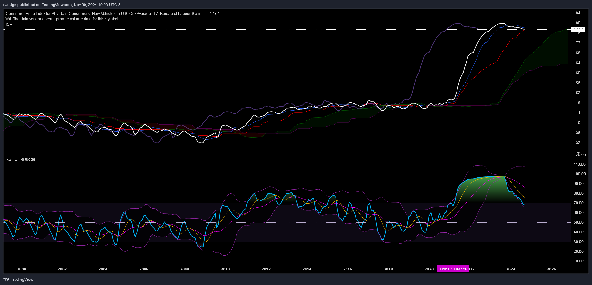Click the 100.00 RSI scale value
This screenshot has height=285, width=592.
[579, 174]
